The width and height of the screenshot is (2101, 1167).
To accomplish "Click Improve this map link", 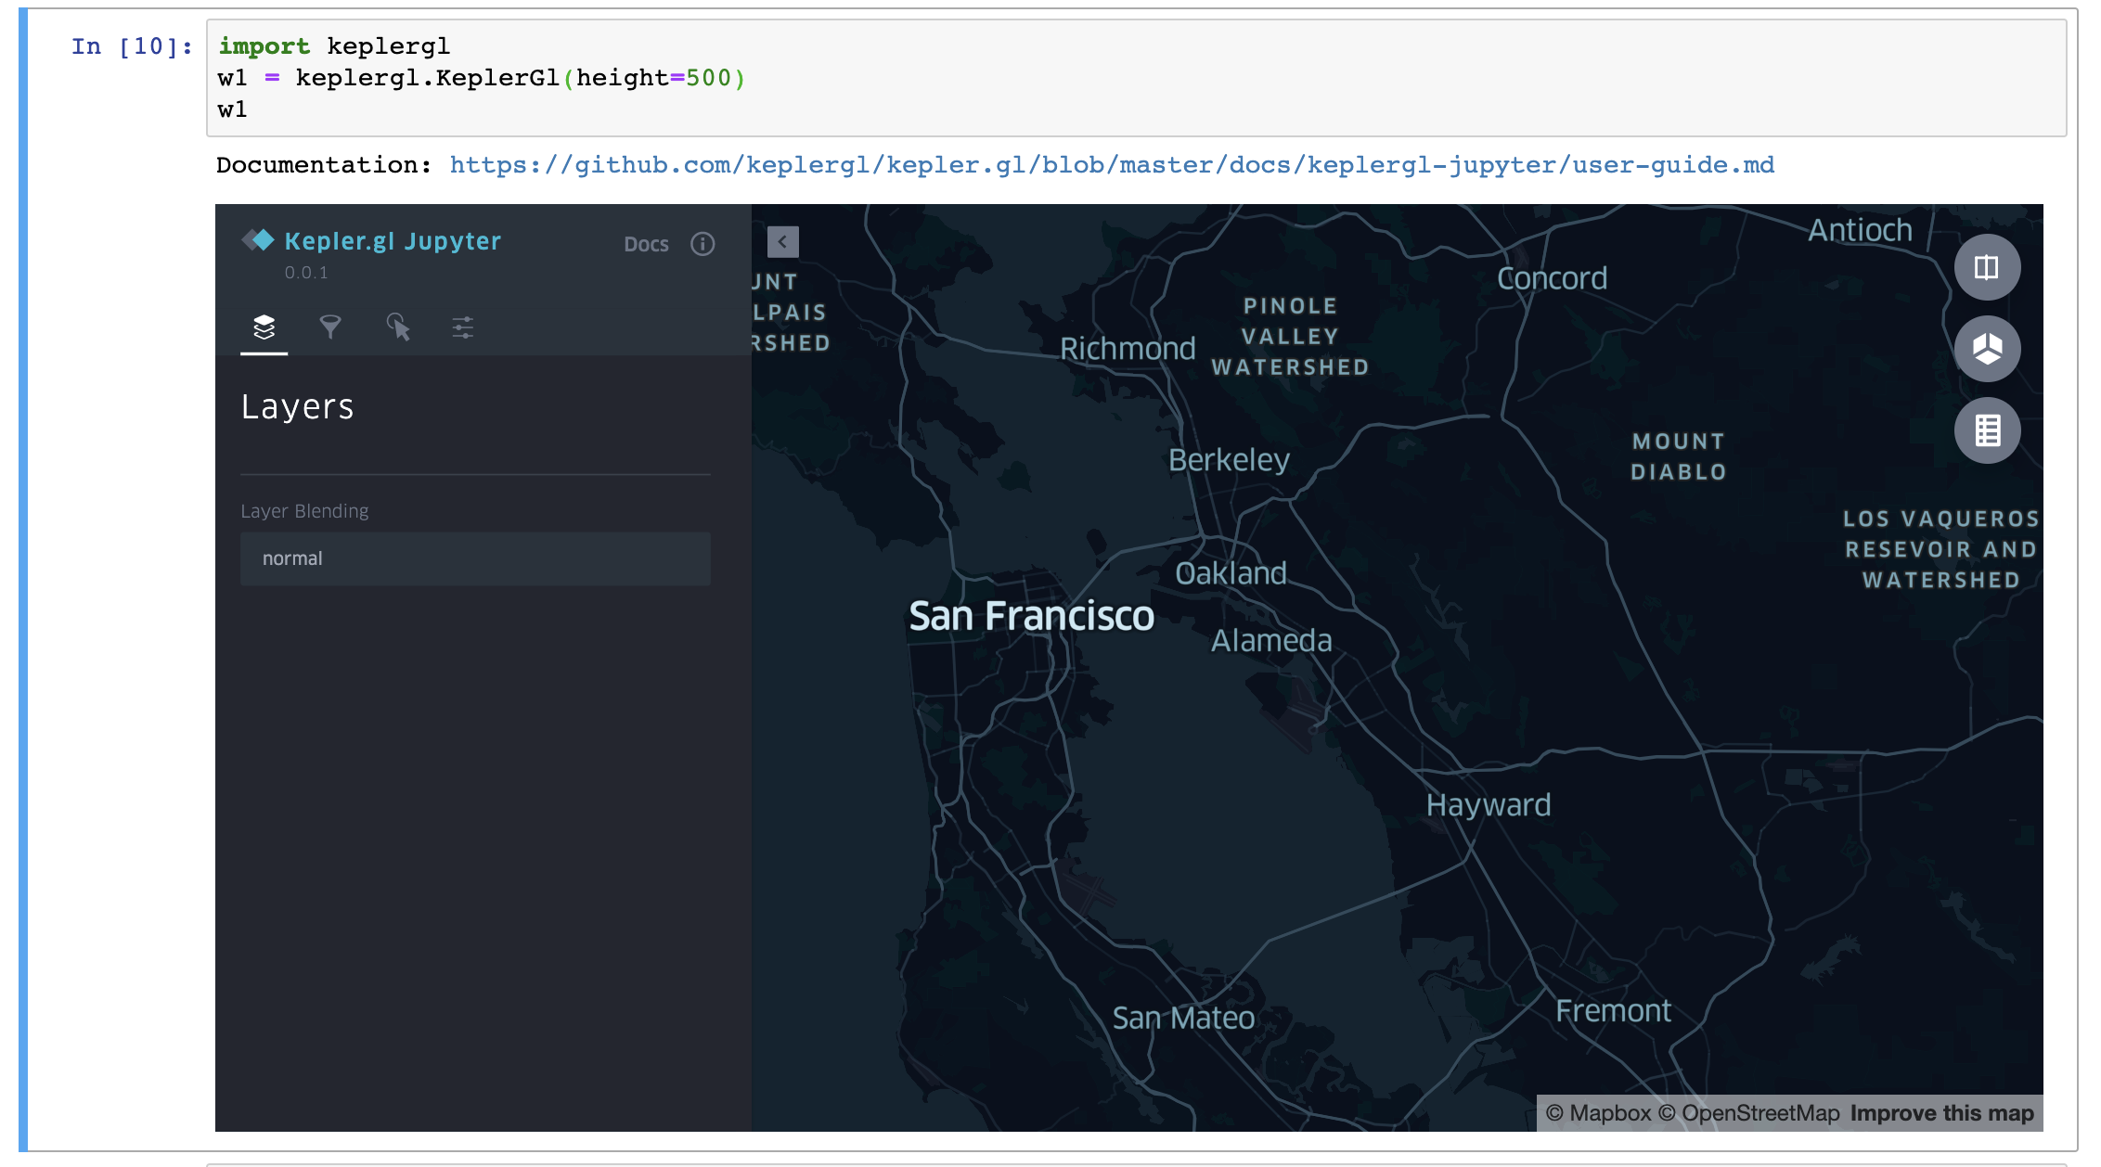I will tap(1941, 1113).
